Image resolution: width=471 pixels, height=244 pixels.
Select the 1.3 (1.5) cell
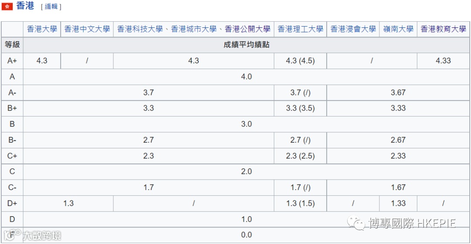pos(300,203)
